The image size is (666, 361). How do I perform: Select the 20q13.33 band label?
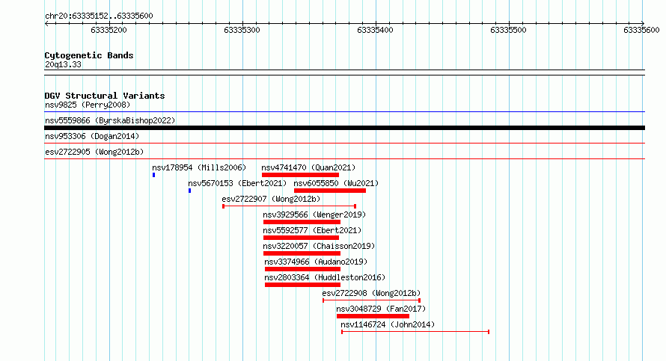(63, 64)
